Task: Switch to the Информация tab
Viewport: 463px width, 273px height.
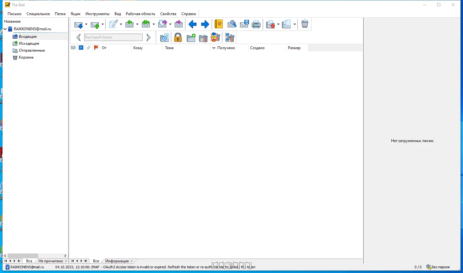Action: [x=117, y=261]
